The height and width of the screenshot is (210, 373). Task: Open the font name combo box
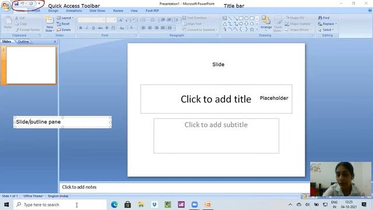(x=92, y=20)
